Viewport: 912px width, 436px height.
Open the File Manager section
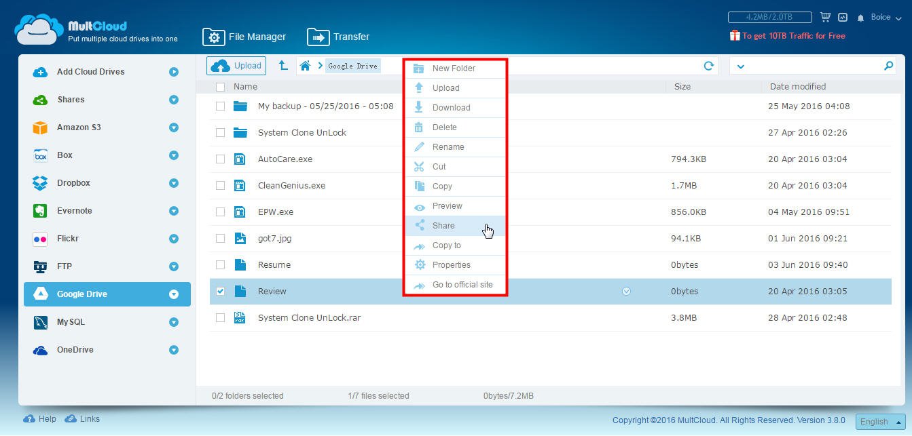coord(244,37)
